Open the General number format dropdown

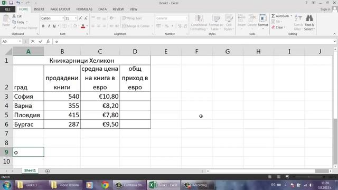(x=186, y=18)
